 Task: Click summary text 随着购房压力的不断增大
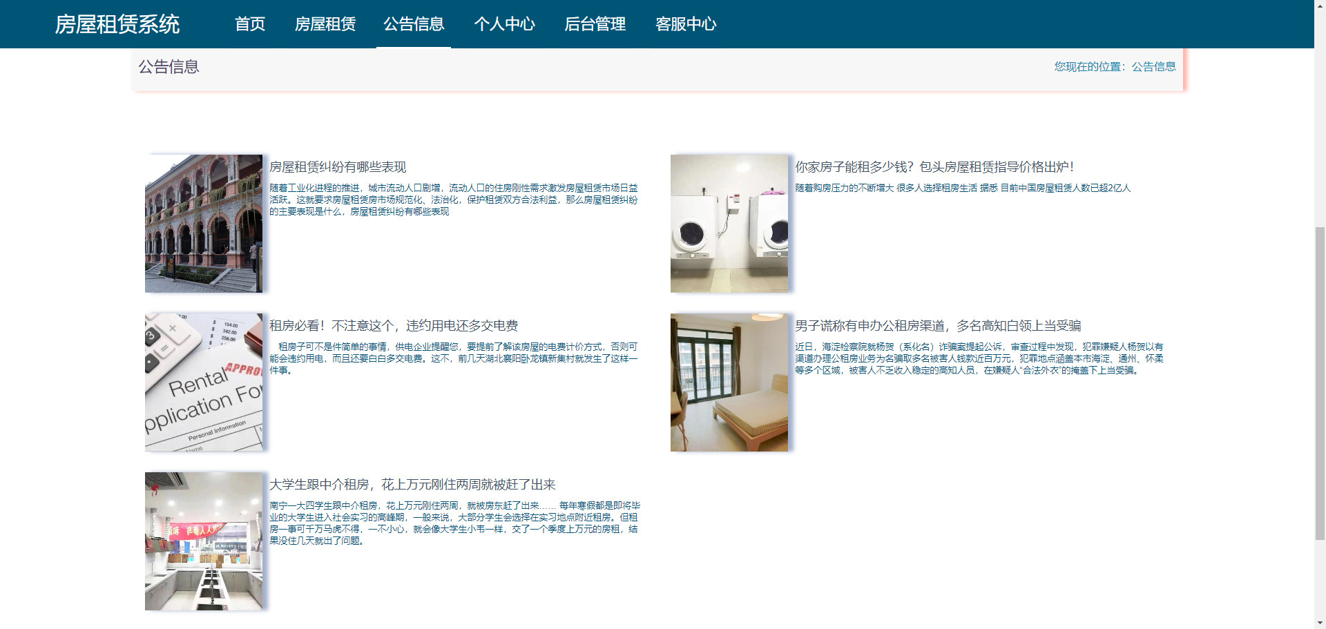[x=963, y=188]
